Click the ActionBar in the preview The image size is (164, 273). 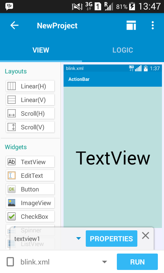coord(113,79)
